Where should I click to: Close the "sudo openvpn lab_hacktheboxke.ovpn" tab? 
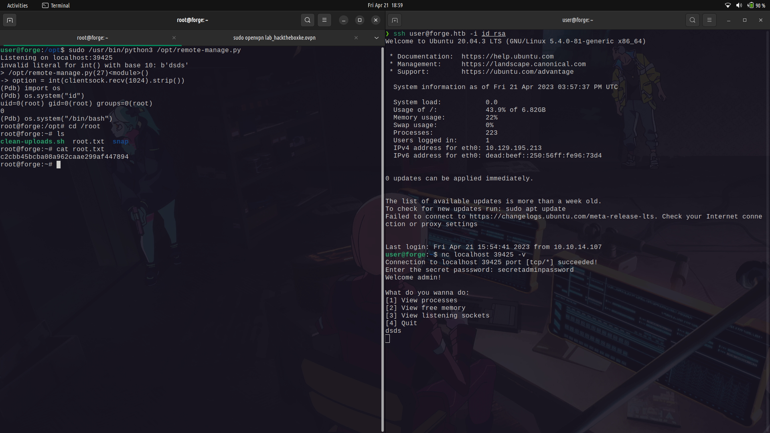pyautogui.click(x=356, y=38)
